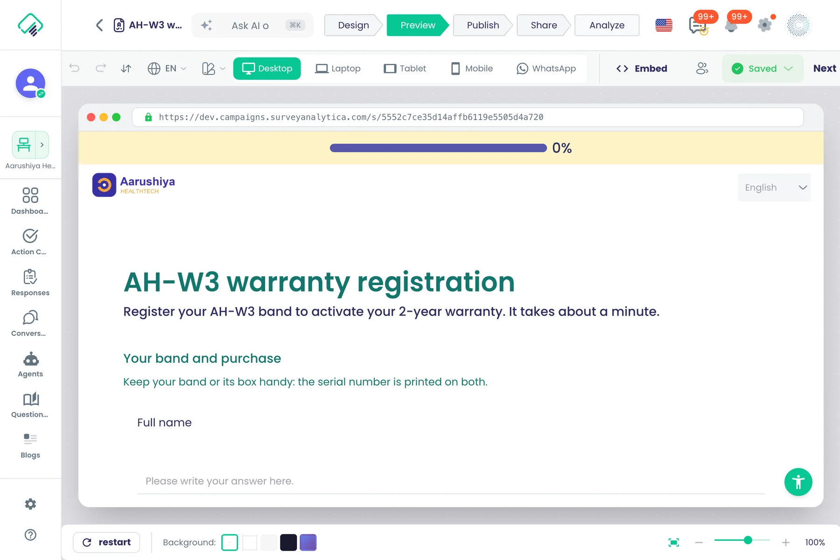This screenshot has height=560, width=840.
Task: Switch preview to Desktop view
Action: [267, 69]
